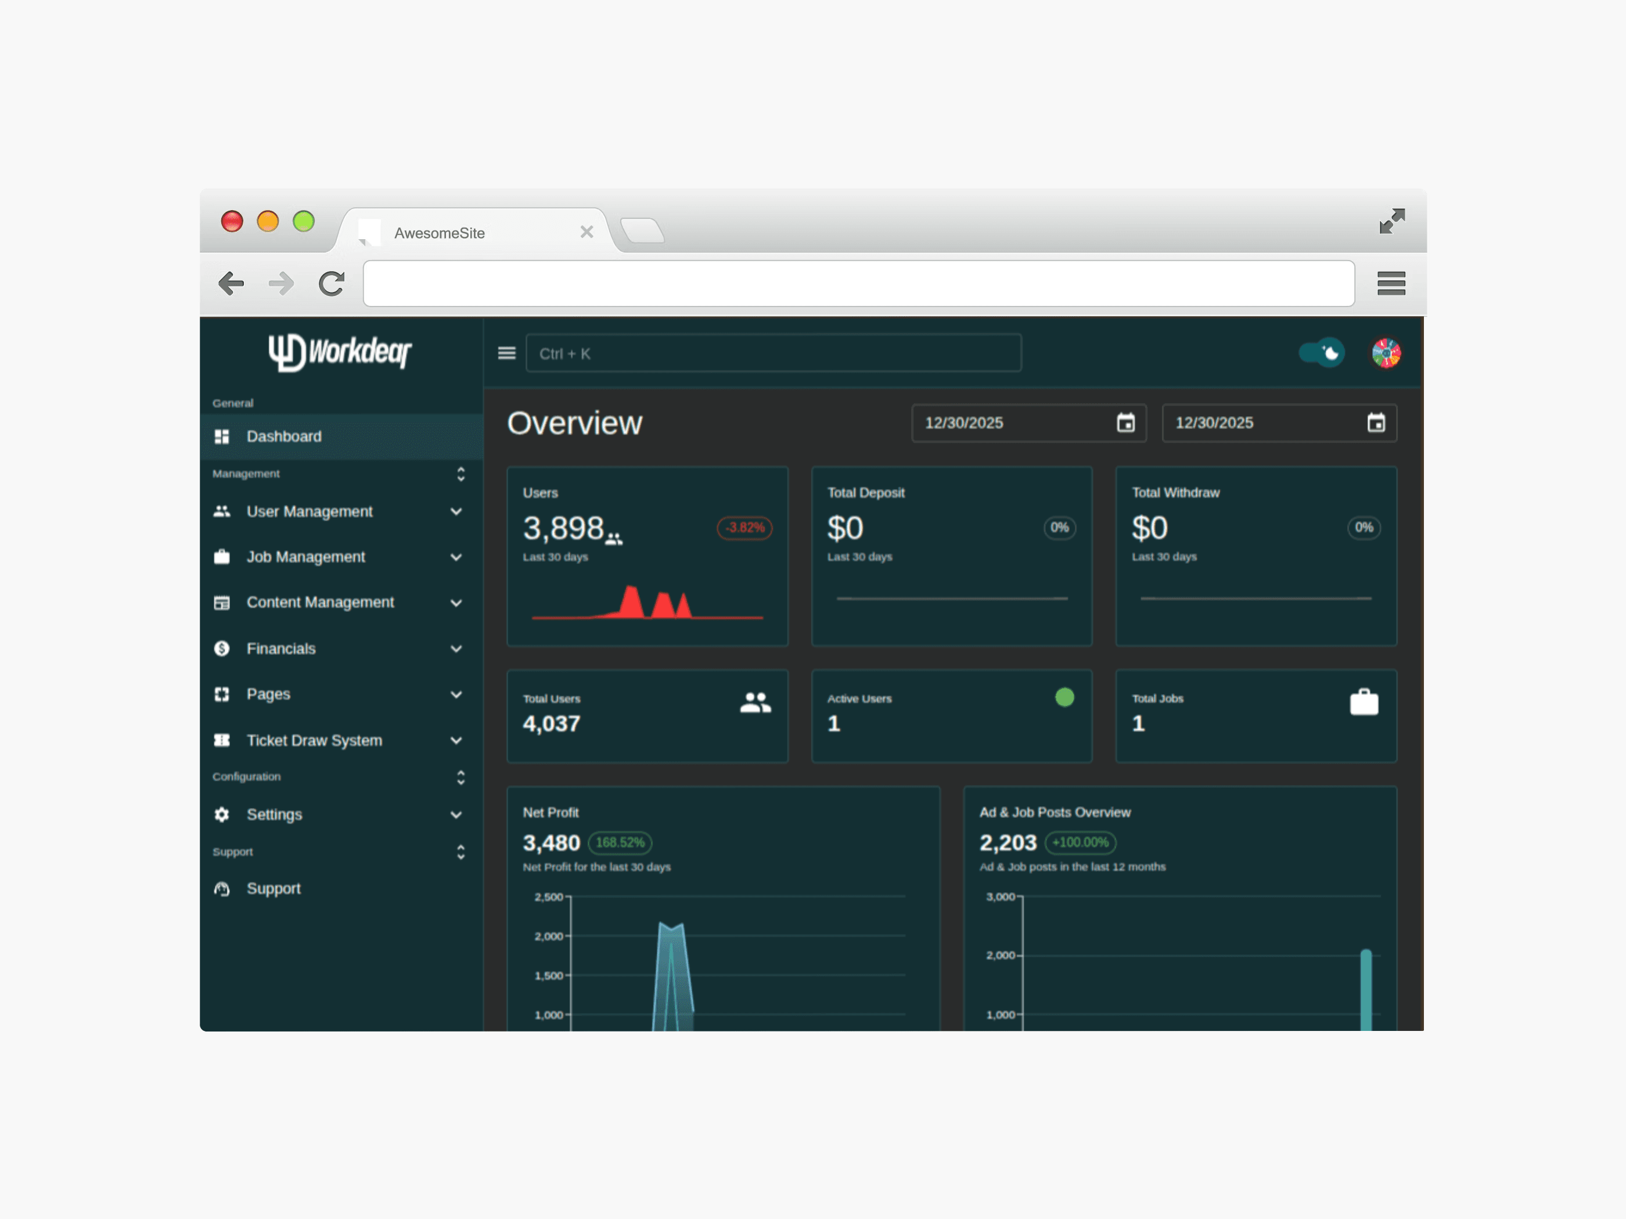The height and width of the screenshot is (1219, 1626).
Task: Click the User Management people icon
Action: (221, 511)
